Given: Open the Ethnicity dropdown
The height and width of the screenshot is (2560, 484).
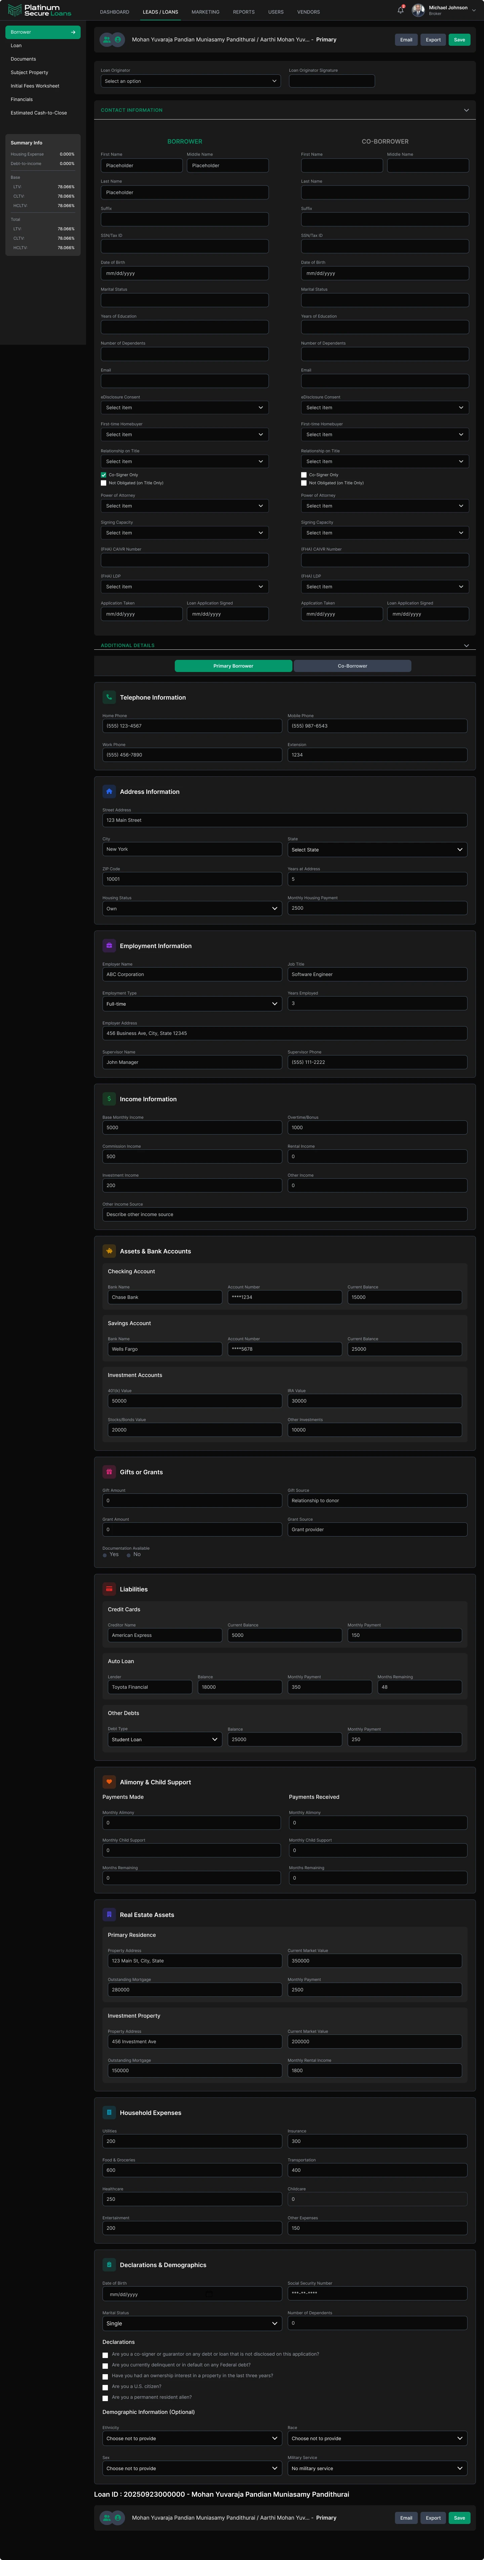Looking at the screenshot, I should pyautogui.click(x=192, y=2438).
